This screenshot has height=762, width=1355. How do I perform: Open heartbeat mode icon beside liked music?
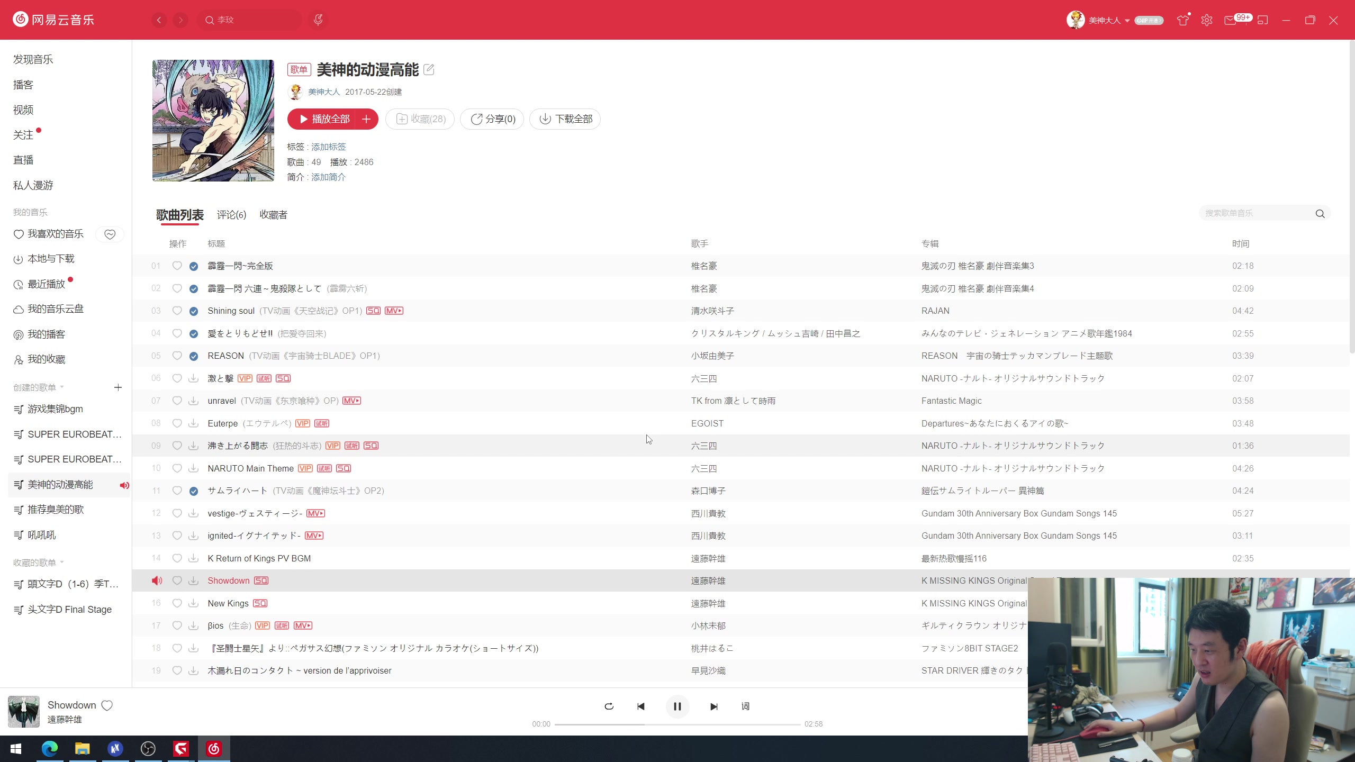point(110,234)
